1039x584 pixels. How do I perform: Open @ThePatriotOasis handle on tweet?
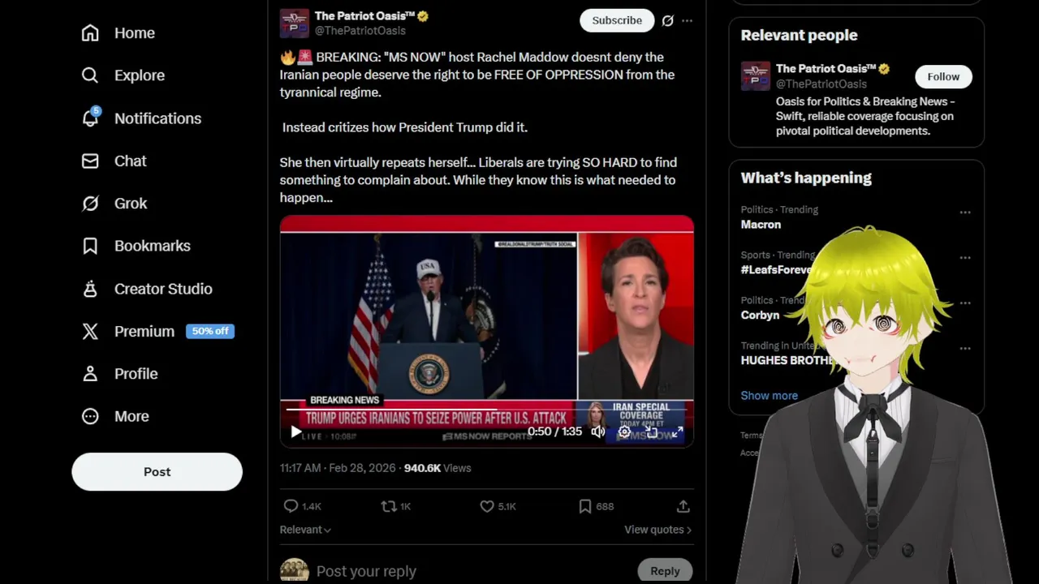[360, 31]
